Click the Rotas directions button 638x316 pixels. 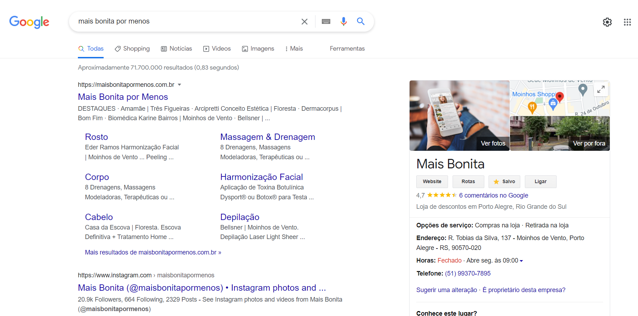468,182
